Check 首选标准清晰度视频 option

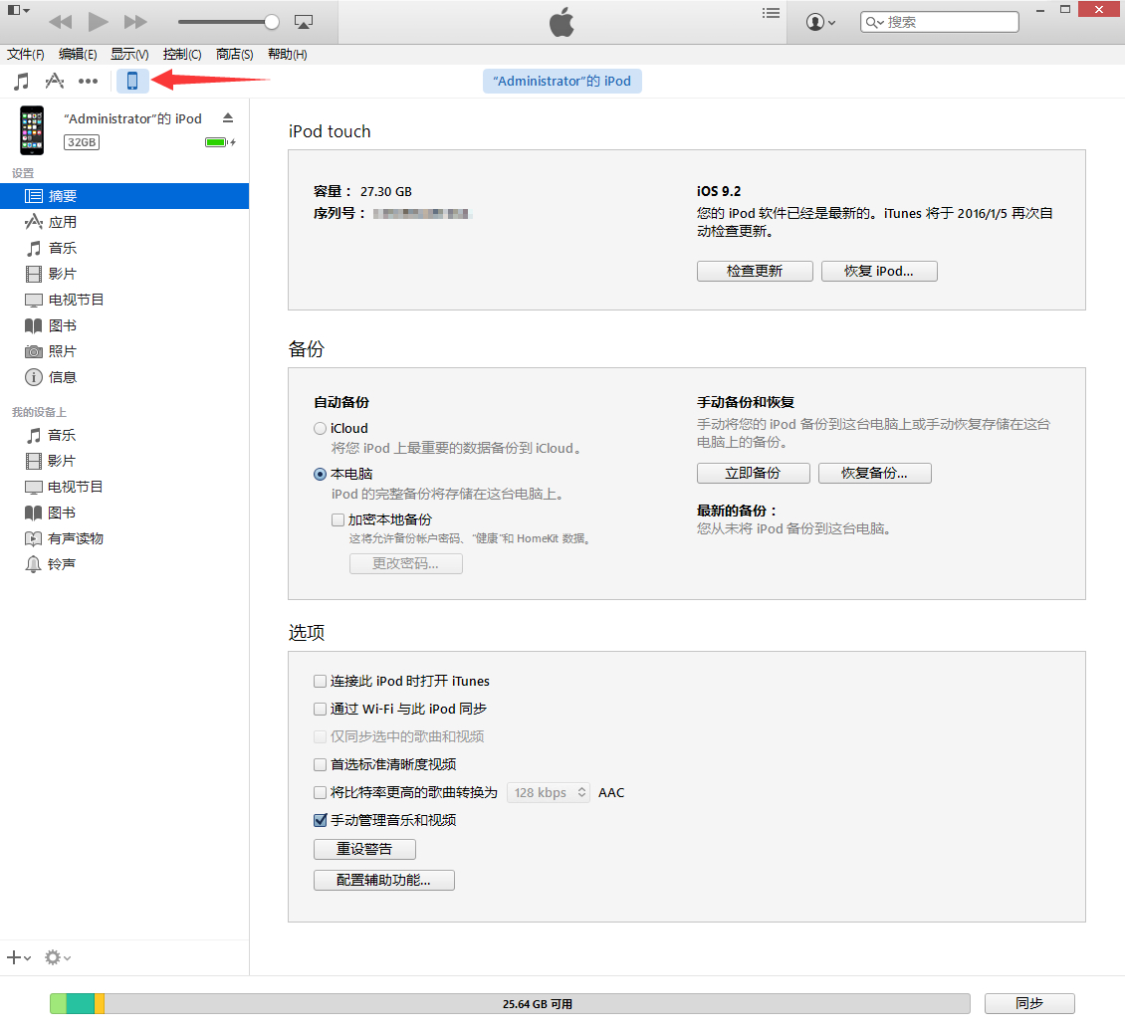[320, 765]
